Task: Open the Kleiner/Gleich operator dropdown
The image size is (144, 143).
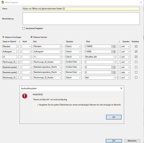Action: point(73,72)
